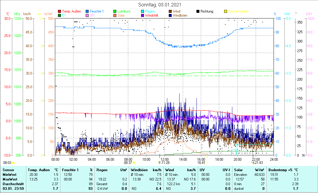Select the green Luftdruck legend marker
The width and height of the screenshot is (318, 193).
click(115, 11)
